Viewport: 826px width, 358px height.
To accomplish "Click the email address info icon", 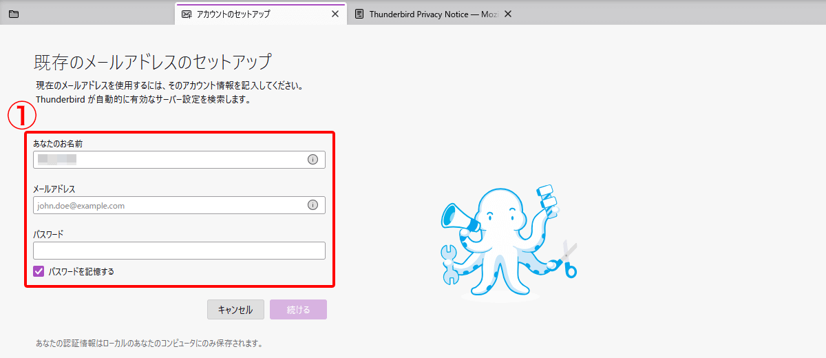I will 313,205.
